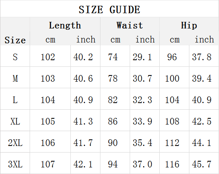Click the 102 length cm cell

48,57
